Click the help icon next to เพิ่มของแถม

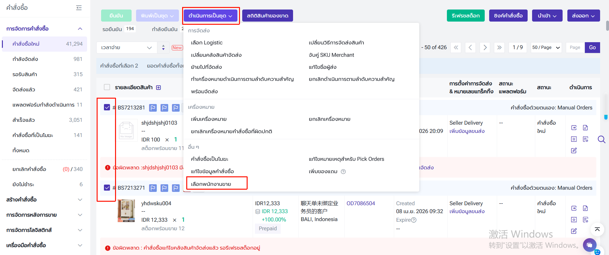point(343,172)
